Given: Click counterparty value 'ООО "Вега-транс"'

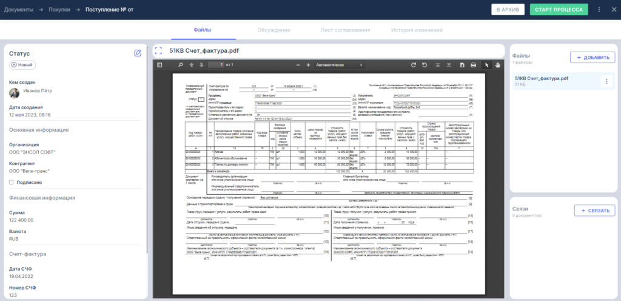Looking at the screenshot, I should point(29,171).
